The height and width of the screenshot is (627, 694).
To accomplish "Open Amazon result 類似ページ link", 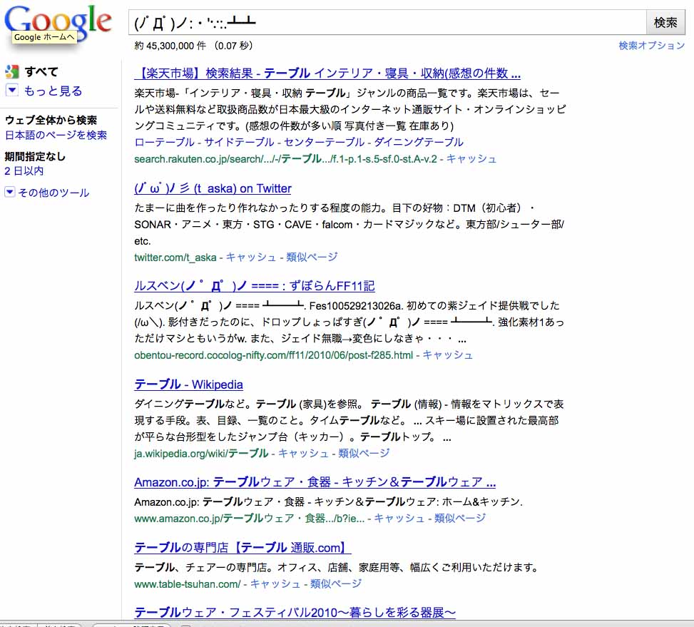I will [460, 518].
